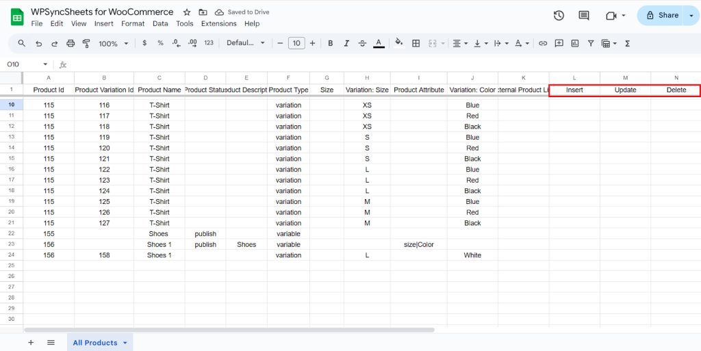701x351 pixels.
Task: Format as percent icon
Action: pyautogui.click(x=160, y=43)
